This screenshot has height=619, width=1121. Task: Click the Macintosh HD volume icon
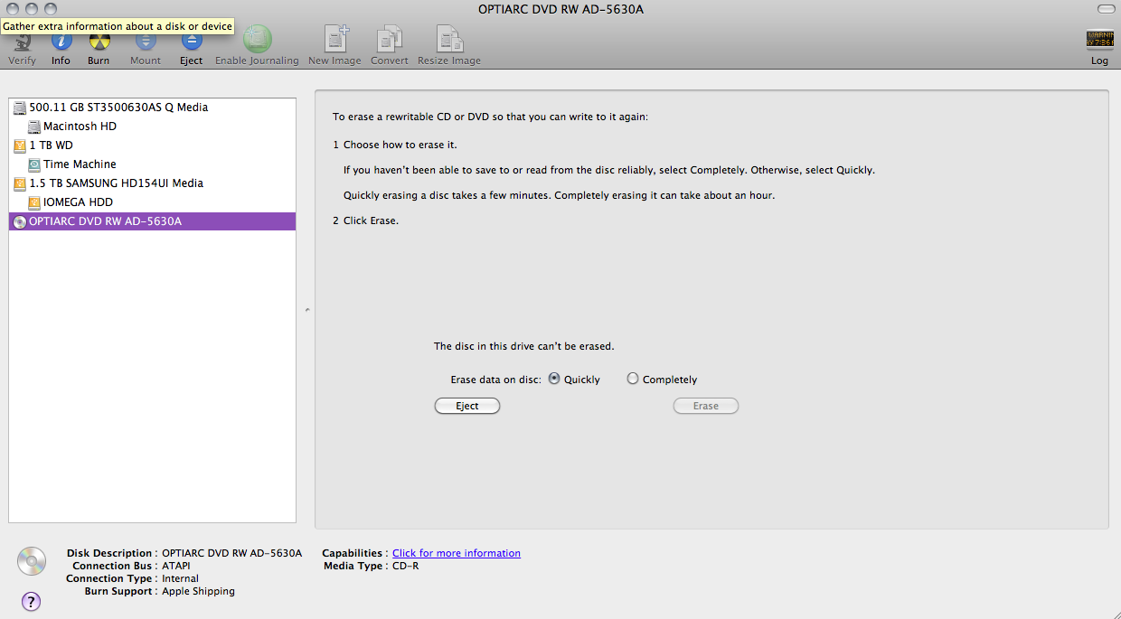click(34, 127)
